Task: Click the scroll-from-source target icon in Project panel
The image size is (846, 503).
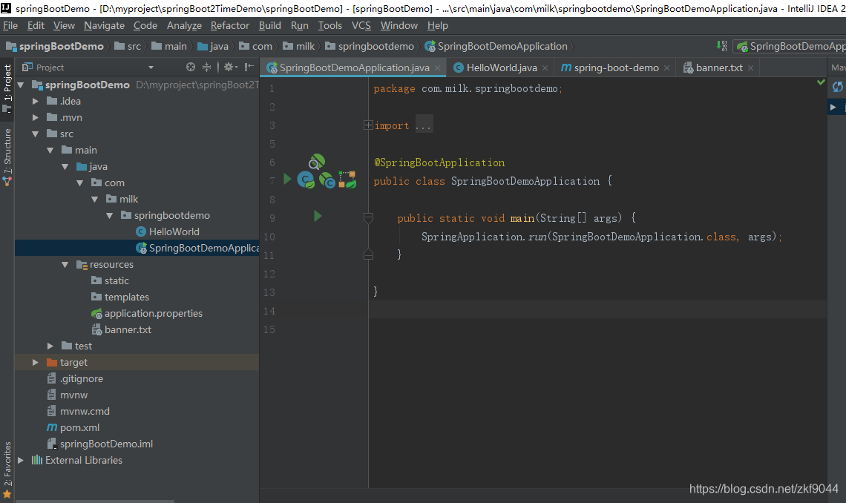Action: click(x=191, y=67)
